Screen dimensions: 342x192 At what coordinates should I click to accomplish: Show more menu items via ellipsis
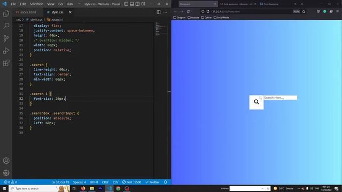coord(80,4)
